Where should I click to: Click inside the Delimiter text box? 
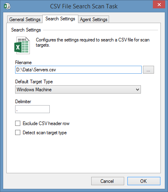coord(32,109)
